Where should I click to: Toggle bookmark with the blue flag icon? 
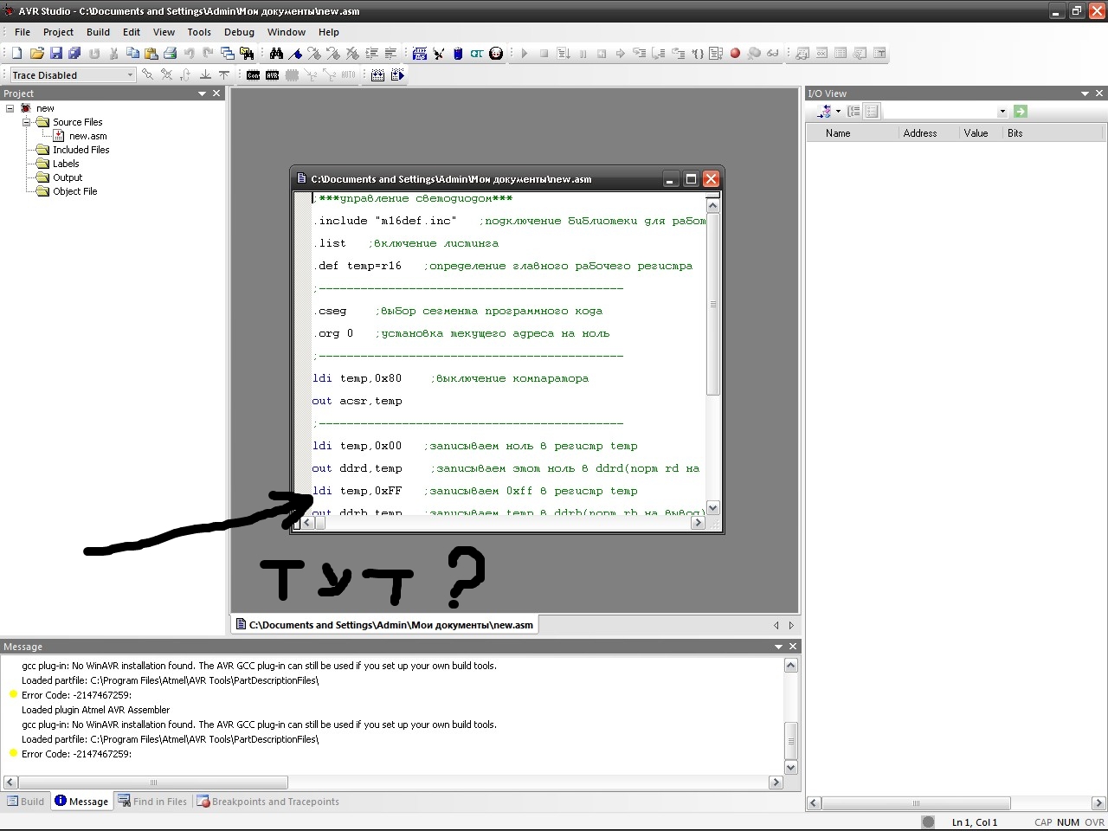pyautogui.click(x=295, y=54)
